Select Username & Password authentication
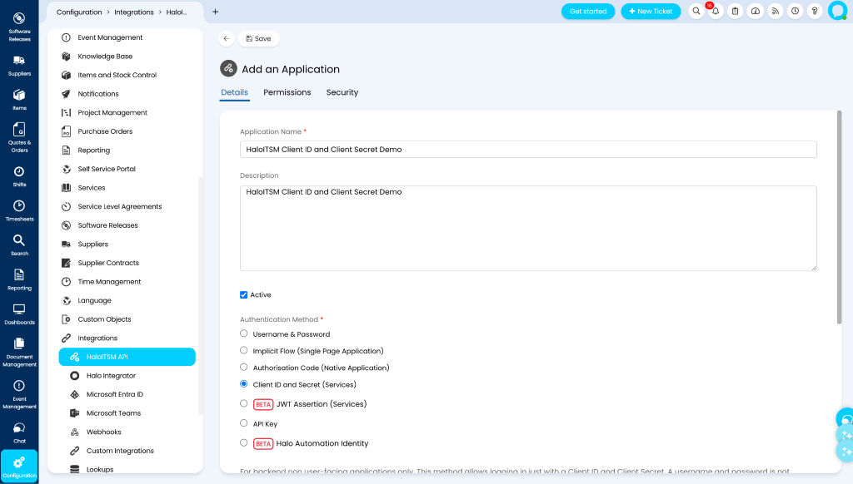 click(x=244, y=333)
